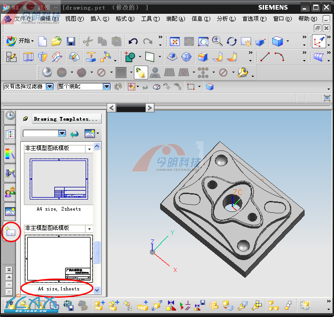Open the History clock sidebar tab
The height and width of the screenshot is (317, 334).
10,115
